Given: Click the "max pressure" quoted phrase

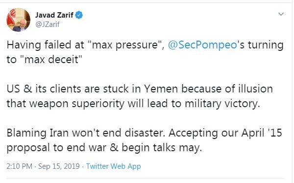Looking at the screenshot, I should coord(125,45).
